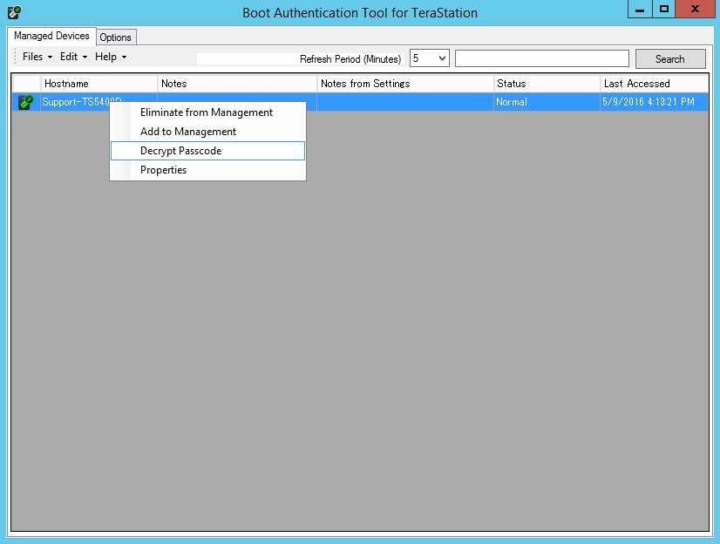Open the Files menu
720x544 pixels.
(37, 57)
